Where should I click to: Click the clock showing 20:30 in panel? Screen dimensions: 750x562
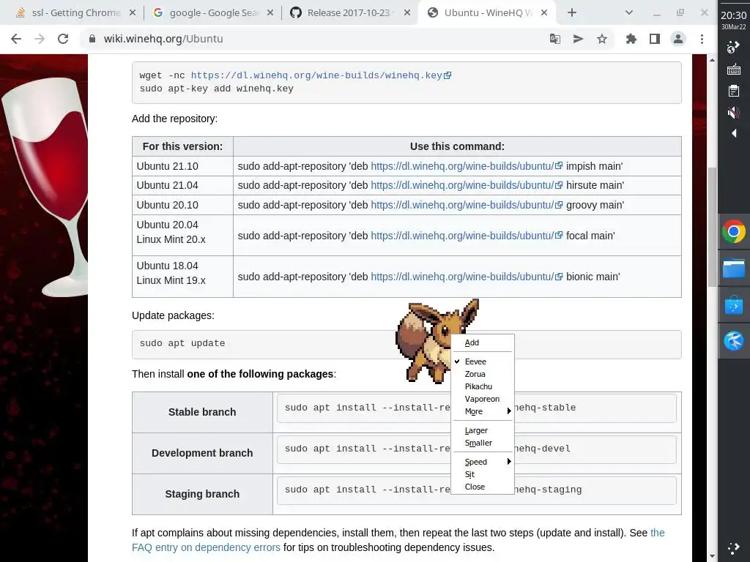coord(734,15)
